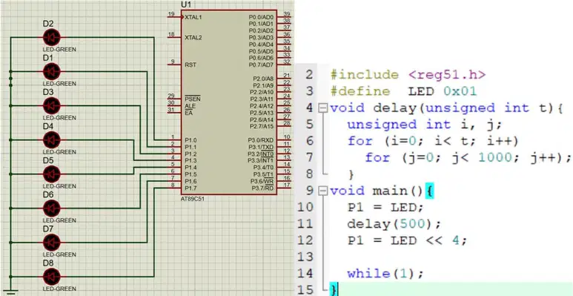Click on the while(1) statement

[385, 273]
